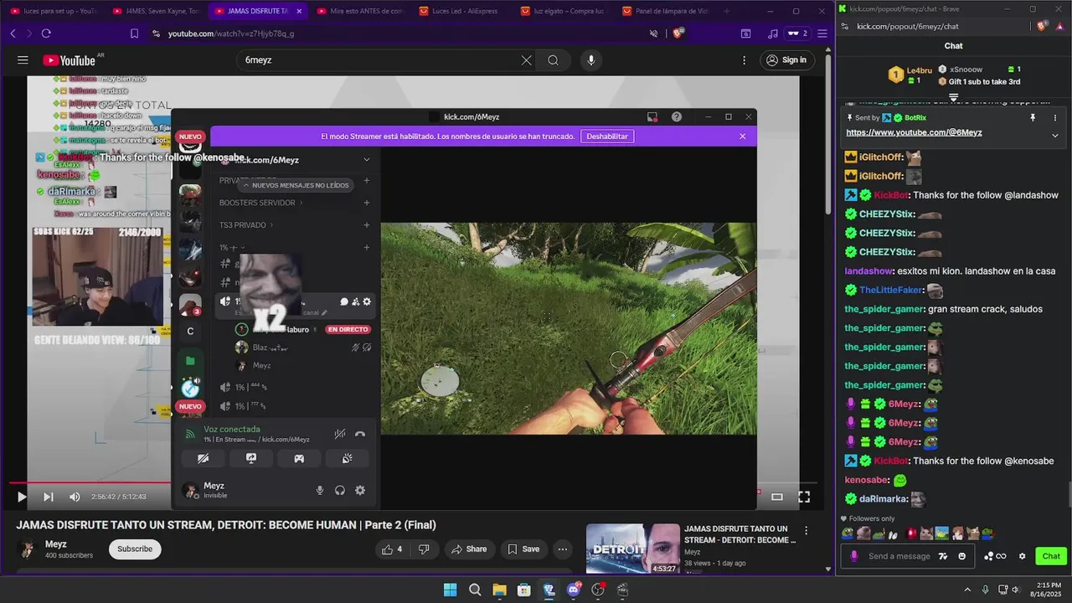Open YouTube settings three-dot menu
1072x603 pixels.
pyautogui.click(x=744, y=60)
